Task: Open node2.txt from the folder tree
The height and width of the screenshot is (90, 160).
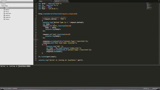Action: 8,17
